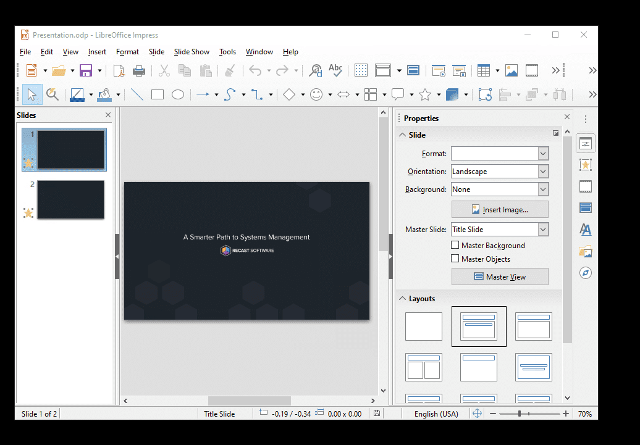
Task: Activate the Clone Formatting tool
Action: [229, 70]
